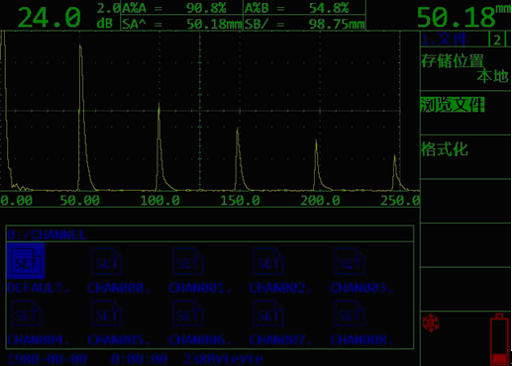Viewport: 512px width, 366px height.
Task: Choose the 格式化 format option
Action: 445,149
